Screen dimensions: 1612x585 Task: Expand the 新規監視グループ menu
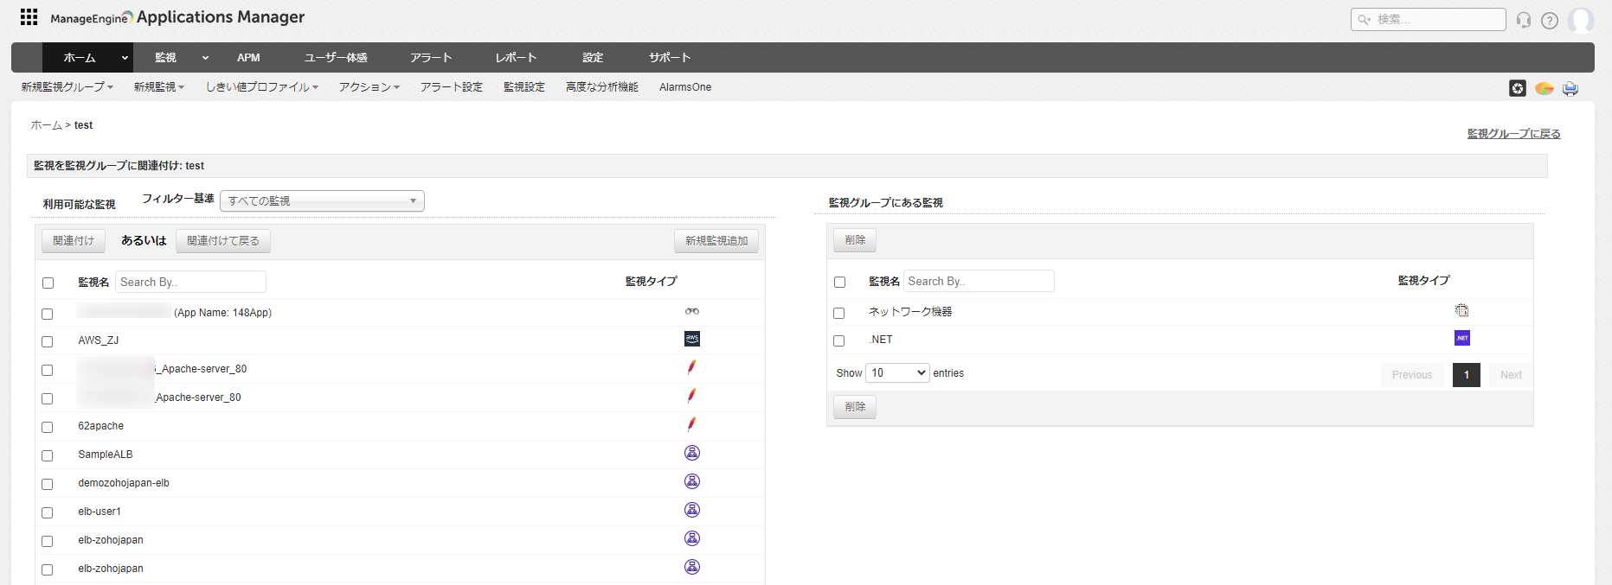(67, 87)
